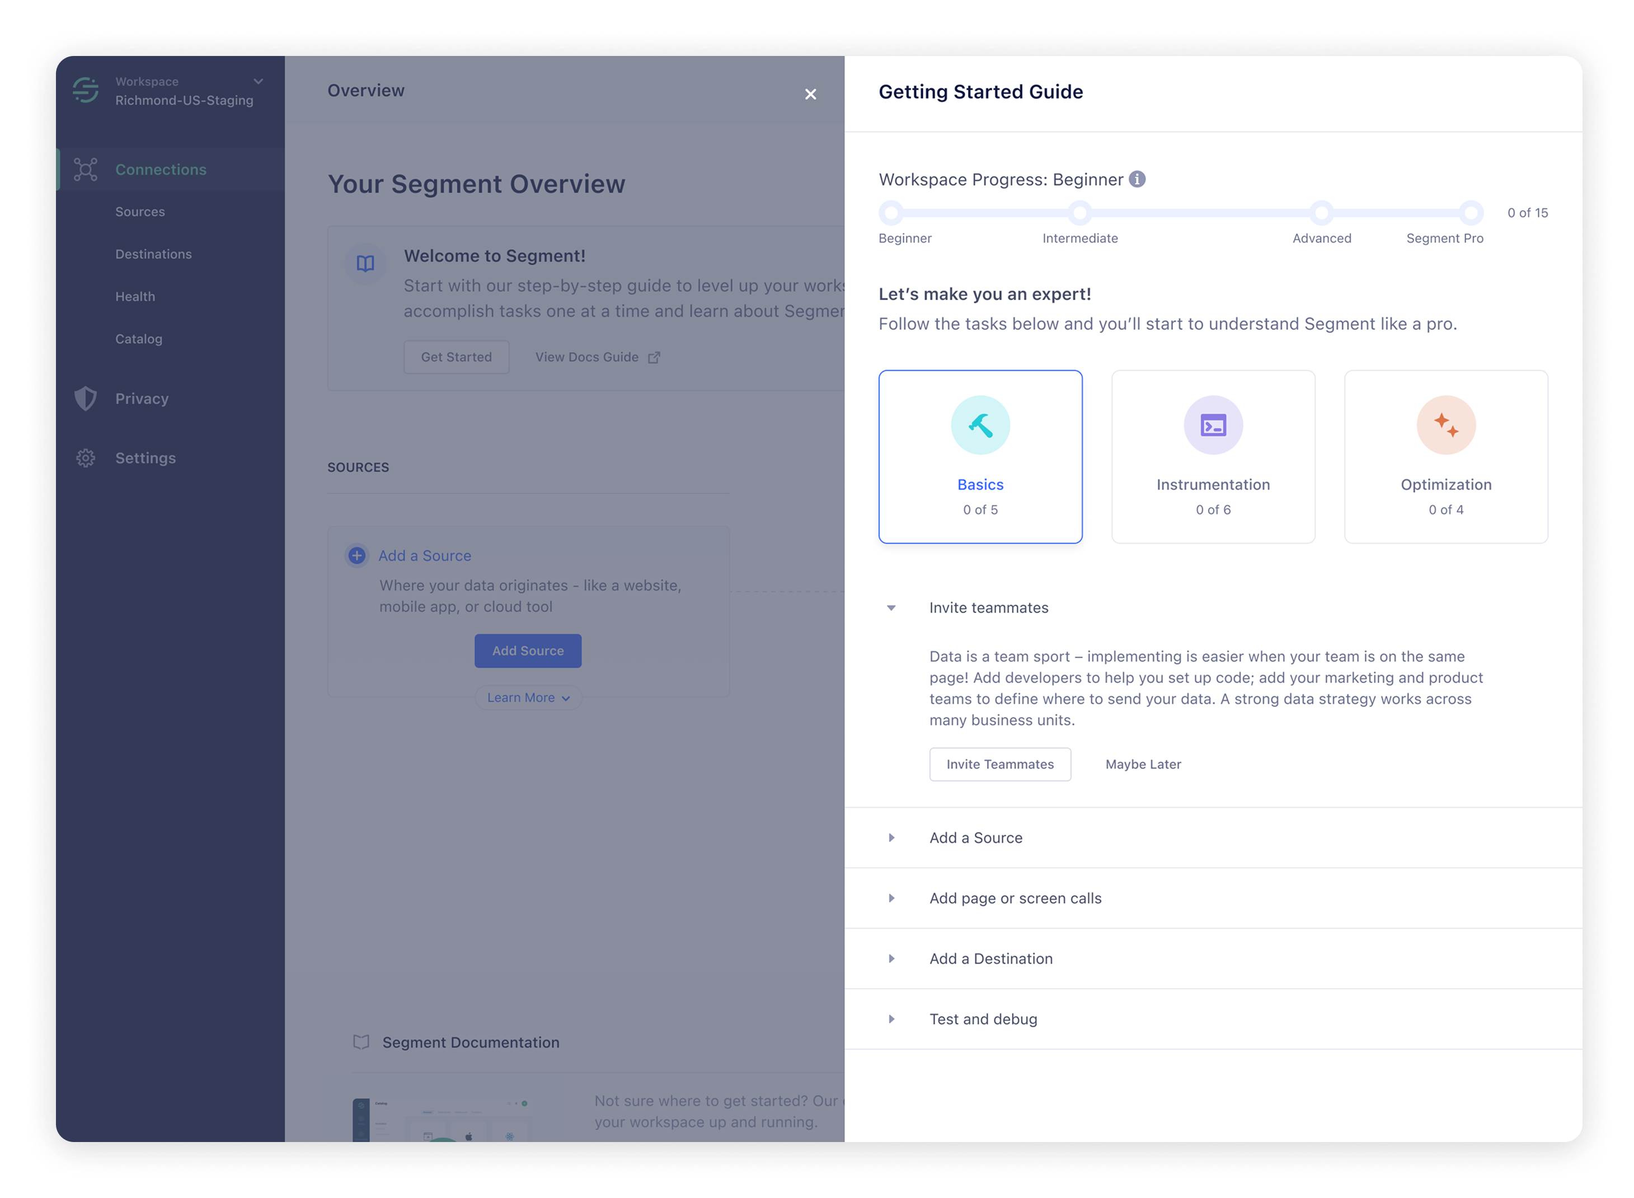Click the sparkles icon on the Optimization card
The image size is (1634, 1198).
[x=1445, y=424]
